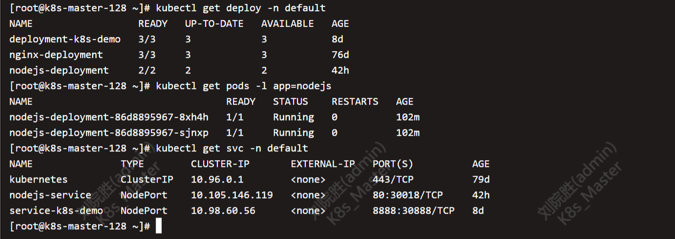This screenshot has width=675, height=239.
Task: Click the cluster IP 10.105.146.119
Action: (x=232, y=195)
